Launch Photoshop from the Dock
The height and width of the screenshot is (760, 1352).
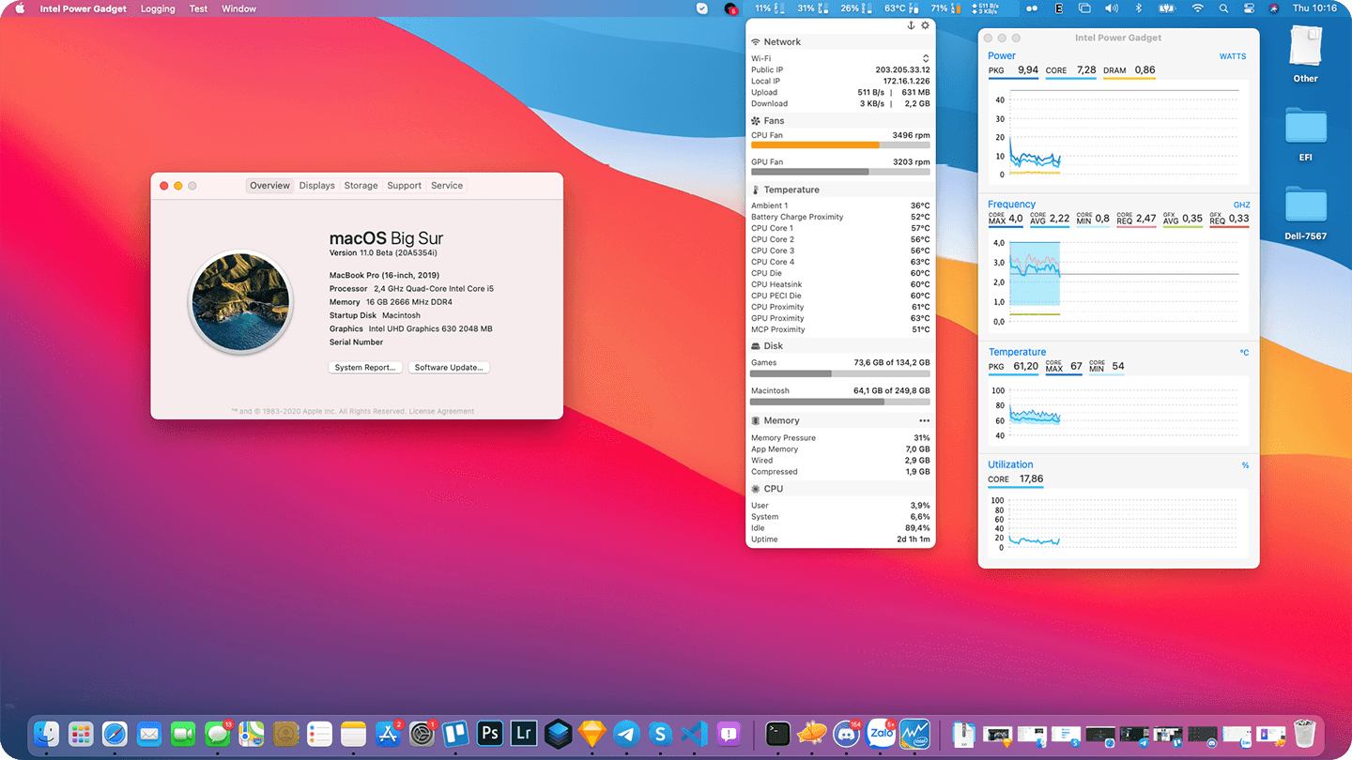489,734
